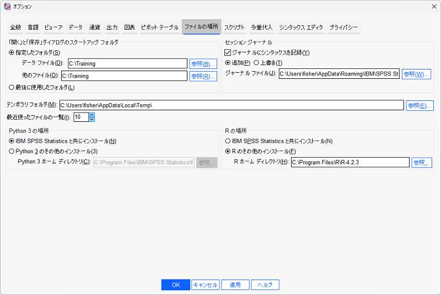The width and height of the screenshot is (441, 295).
Task: Confirm settings with OK button
Action: tap(175, 285)
